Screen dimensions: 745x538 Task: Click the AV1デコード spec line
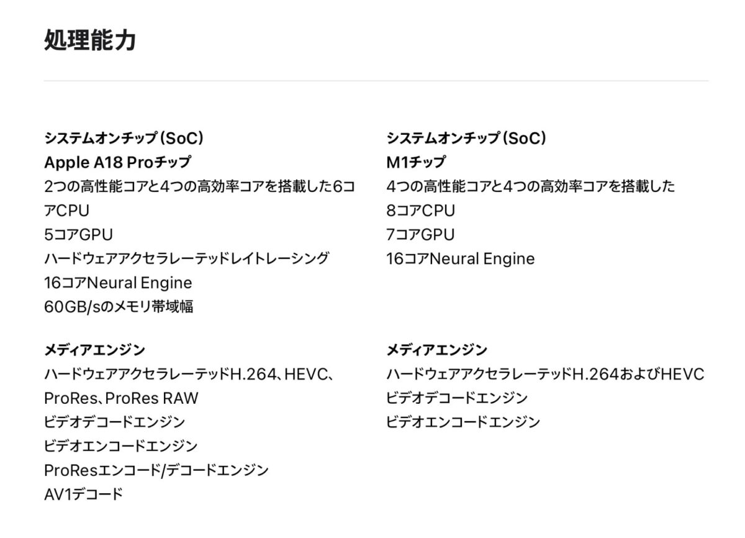click(83, 495)
